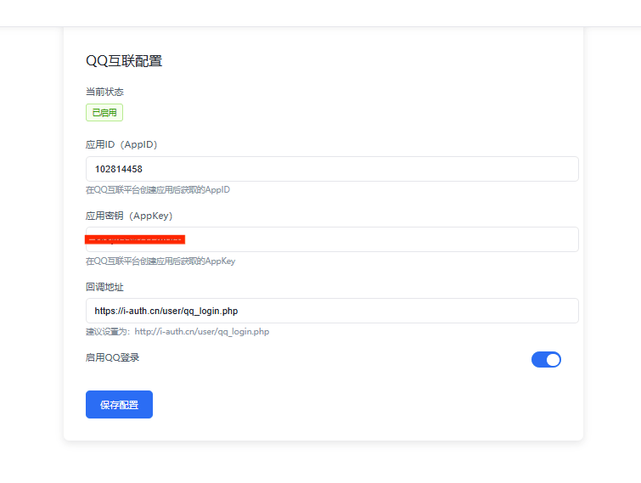This screenshot has width=641, height=483.
Task: Click the 应用密钥（AppKey）field label
Action: point(129,216)
